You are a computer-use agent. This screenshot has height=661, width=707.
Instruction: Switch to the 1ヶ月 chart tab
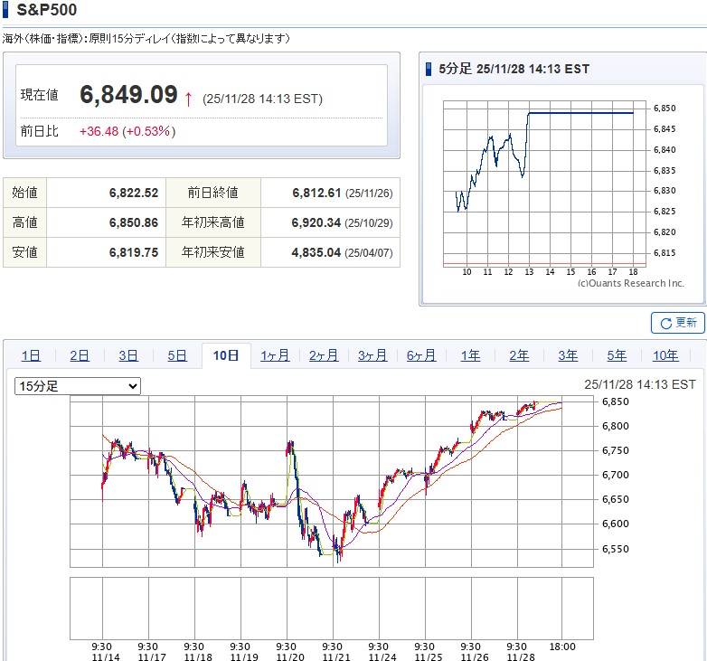pos(275,355)
